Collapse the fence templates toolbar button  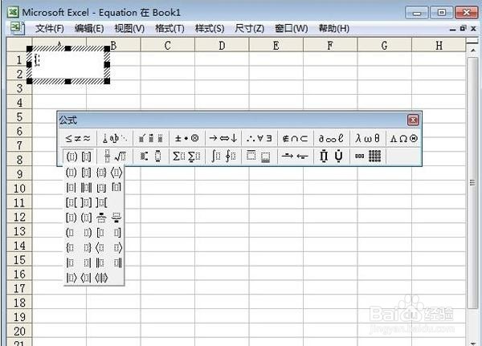click(x=79, y=156)
